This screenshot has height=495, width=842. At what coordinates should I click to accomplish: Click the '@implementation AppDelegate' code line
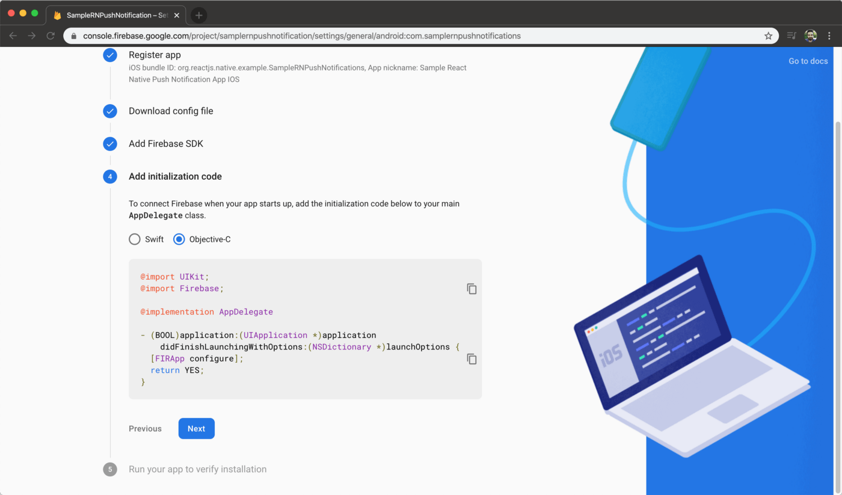click(x=207, y=312)
